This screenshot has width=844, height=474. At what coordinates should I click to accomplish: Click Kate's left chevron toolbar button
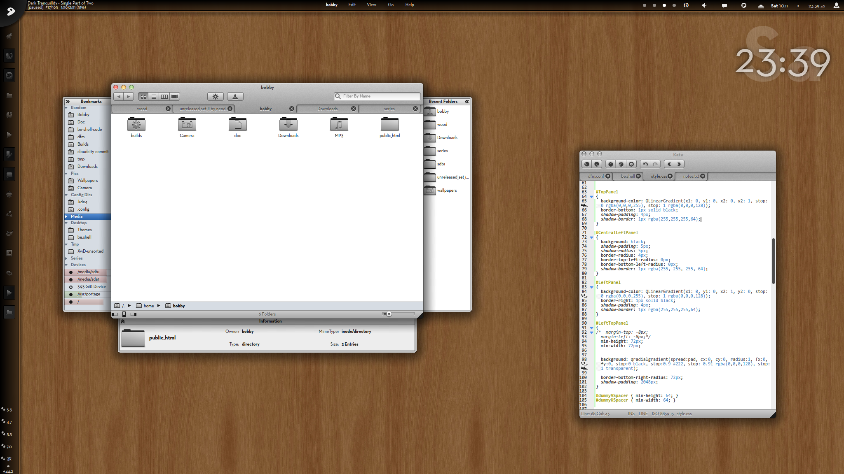pyautogui.click(x=669, y=164)
